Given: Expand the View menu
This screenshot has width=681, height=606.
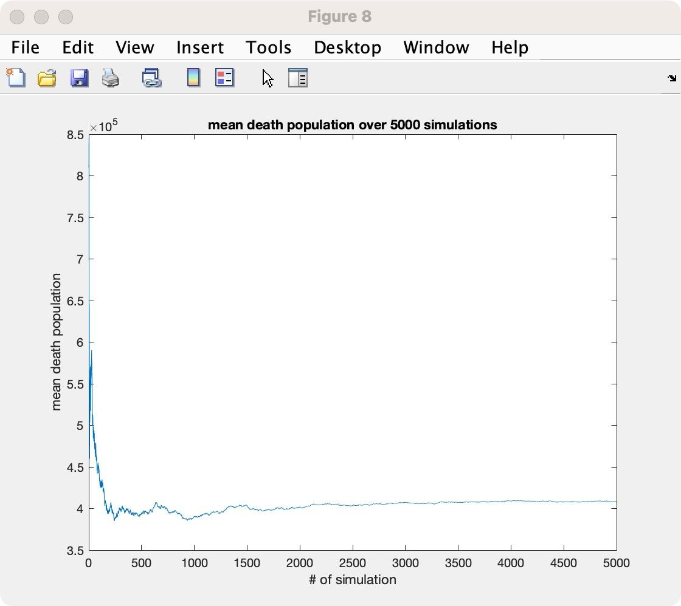Looking at the screenshot, I should pos(134,47).
